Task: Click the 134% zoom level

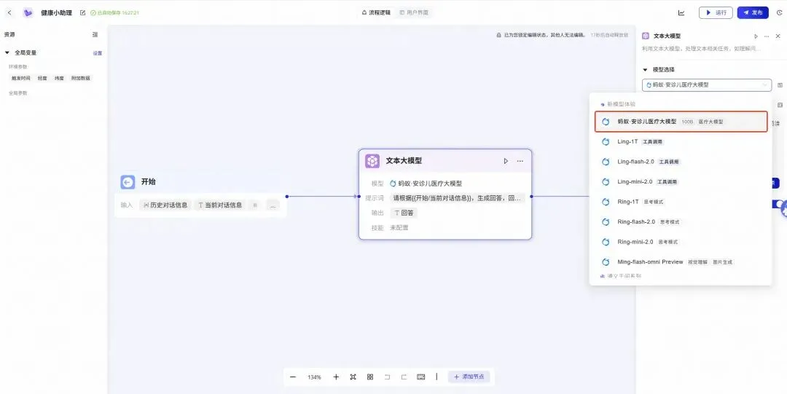Action: tap(314, 377)
